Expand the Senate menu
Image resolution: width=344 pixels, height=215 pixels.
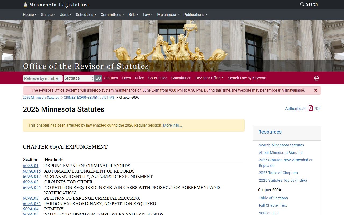click(48, 15)
